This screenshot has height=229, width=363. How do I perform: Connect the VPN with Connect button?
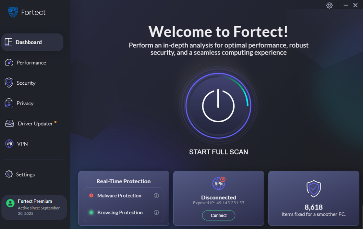(x=218, y=215)
